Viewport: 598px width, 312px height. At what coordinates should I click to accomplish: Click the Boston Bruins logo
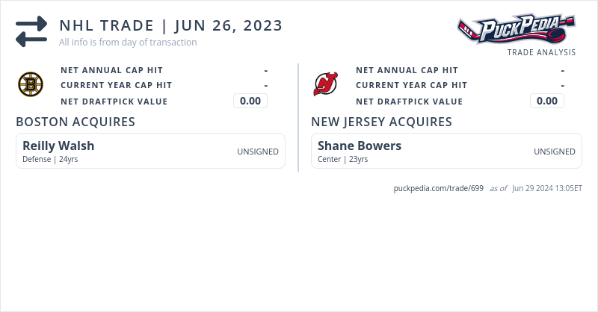(31, 84)
